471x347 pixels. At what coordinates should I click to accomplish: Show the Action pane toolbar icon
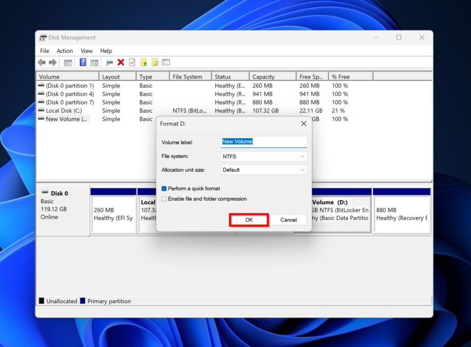pyautogui.click(x=94, y=62)
